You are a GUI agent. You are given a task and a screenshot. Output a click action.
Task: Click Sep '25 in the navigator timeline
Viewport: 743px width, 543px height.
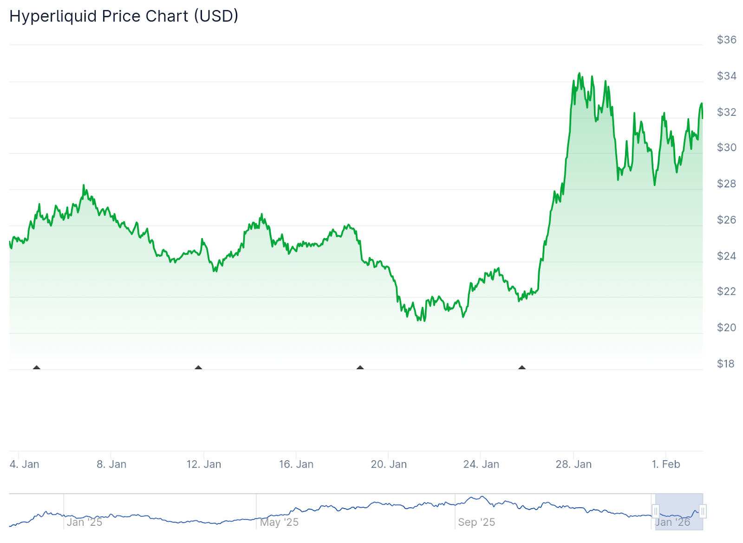point(476,522)
